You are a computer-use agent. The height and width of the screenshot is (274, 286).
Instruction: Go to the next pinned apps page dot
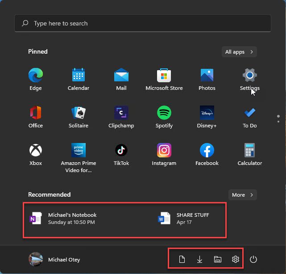coord(278,122)
